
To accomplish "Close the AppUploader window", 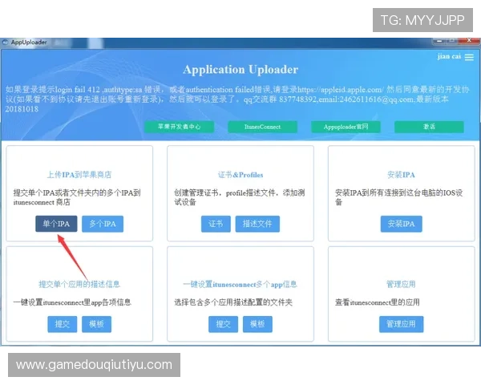I will pos(469,41).
